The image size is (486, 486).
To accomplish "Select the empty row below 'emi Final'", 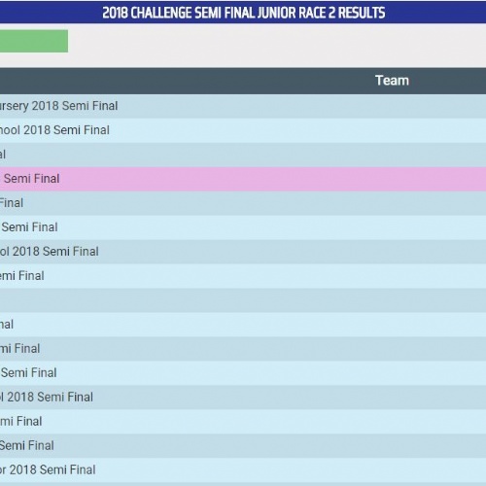I will coord(243,300).
